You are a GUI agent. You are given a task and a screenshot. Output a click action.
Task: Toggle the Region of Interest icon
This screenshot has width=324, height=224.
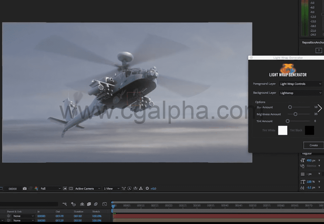(x=65, y=189)
